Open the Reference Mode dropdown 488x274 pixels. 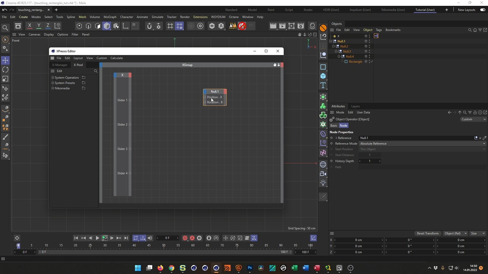(x=422, y=143)
